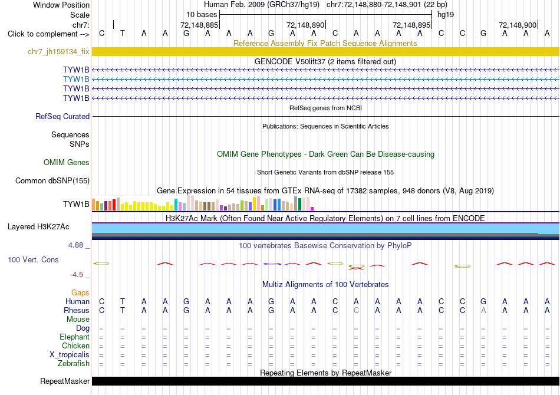This screenshot has height=395, width=560.
Task: Open the GTEx Gene Expression in 54 tissues title
Action: click(x=325, y=190)
